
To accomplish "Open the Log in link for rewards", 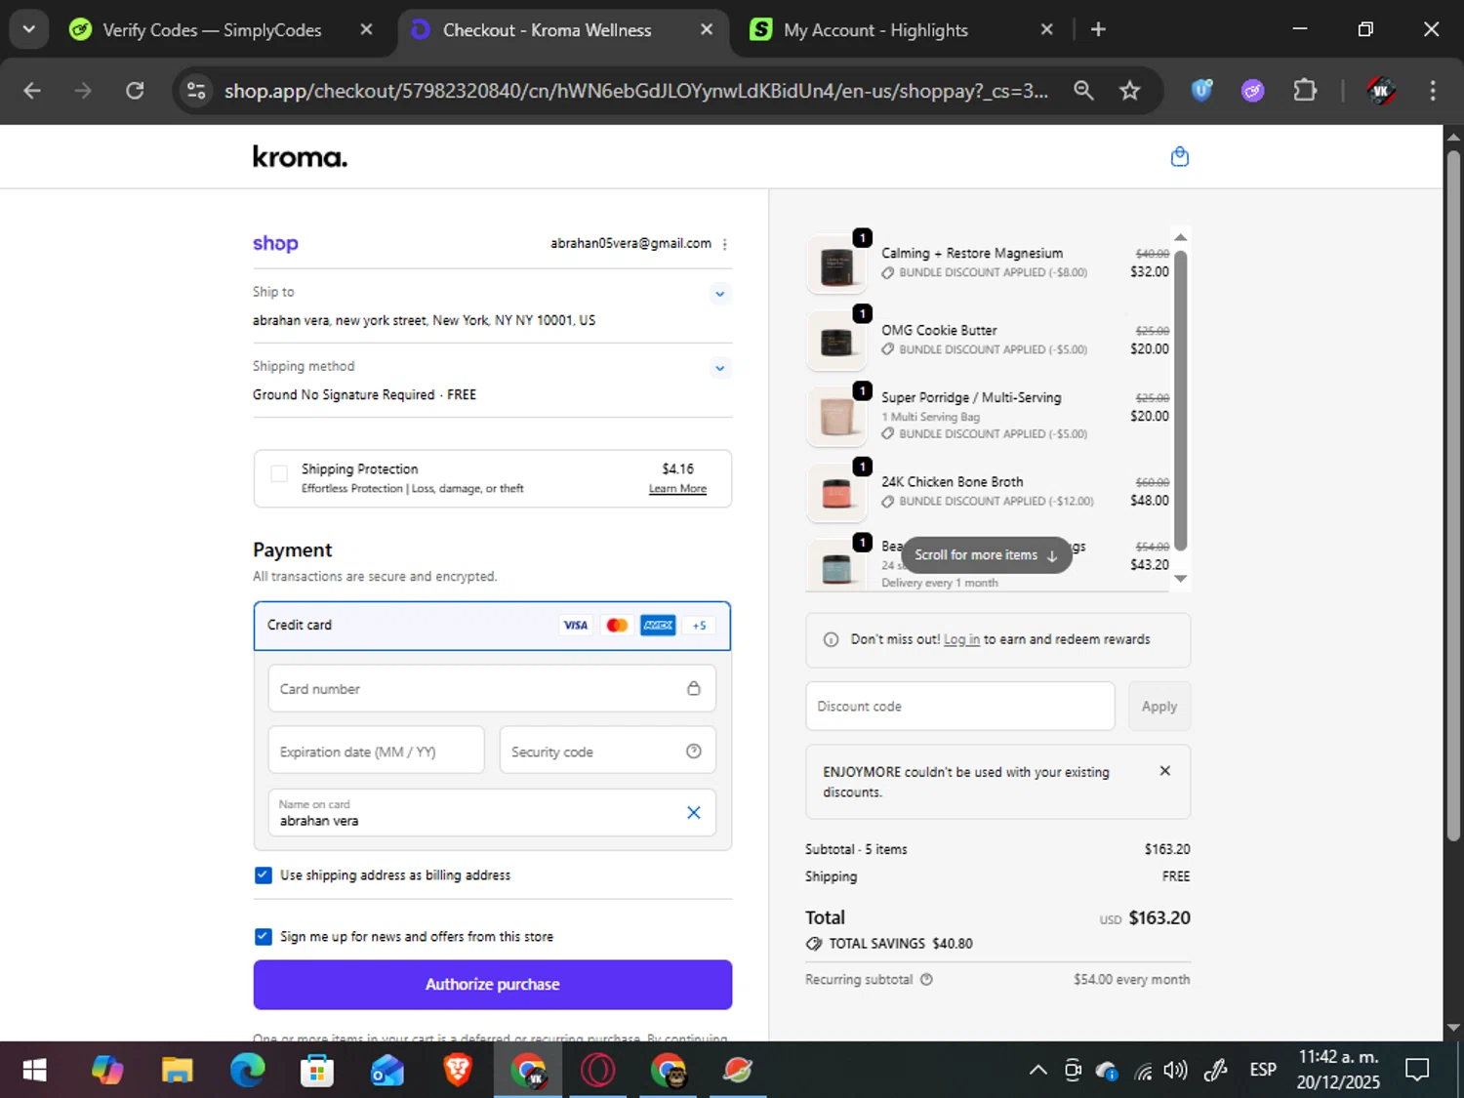I will pos(961,639).
